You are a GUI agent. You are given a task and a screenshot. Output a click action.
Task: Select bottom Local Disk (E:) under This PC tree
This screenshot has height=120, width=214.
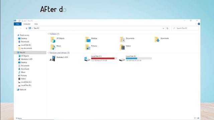(x=26, y=85)
